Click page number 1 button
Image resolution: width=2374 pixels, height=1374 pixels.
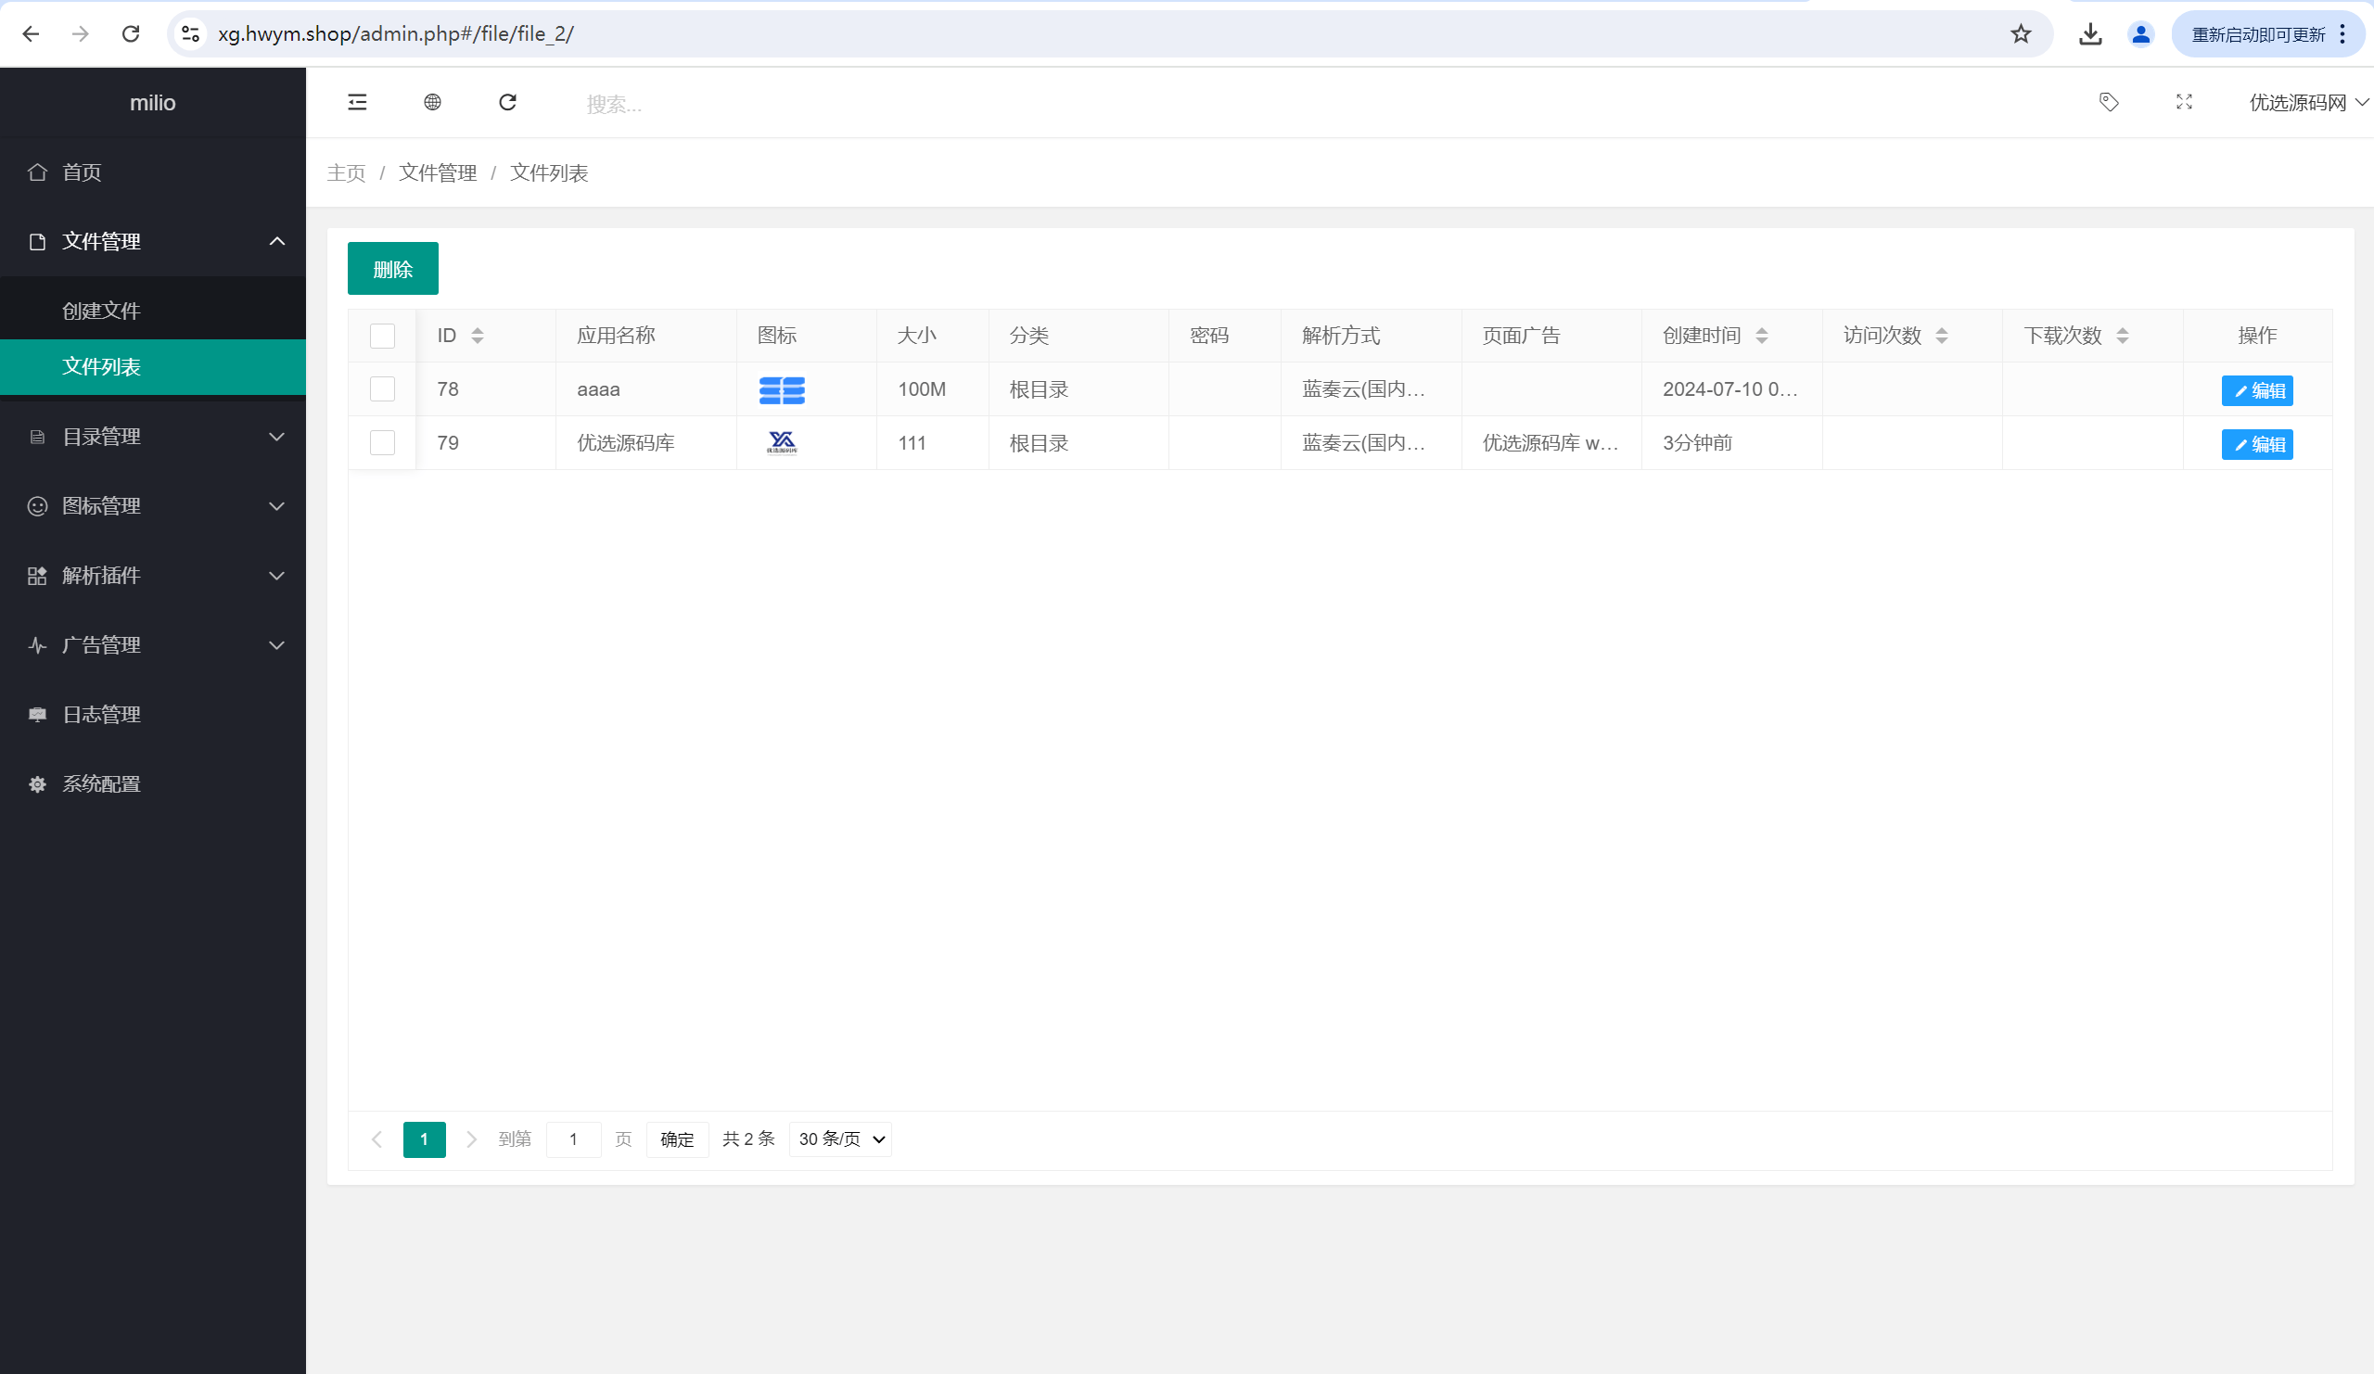click(424, 1139)
